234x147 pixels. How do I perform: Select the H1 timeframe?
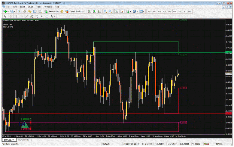170,12
